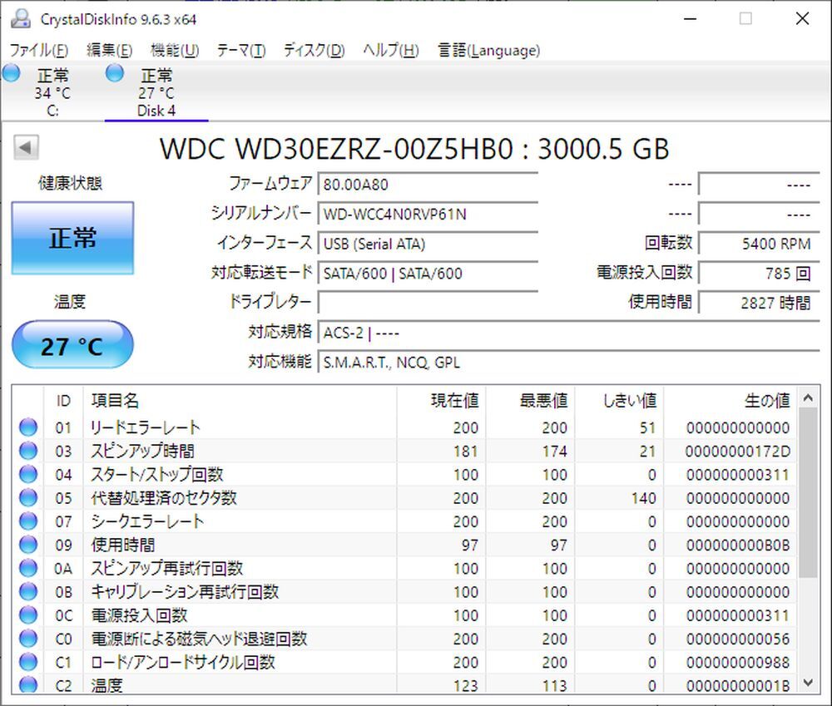Select the ロード/アンロードサイクル回数 attribute name
The height and width of the screenshot is (706, 832).
click(x=182, y=662)
